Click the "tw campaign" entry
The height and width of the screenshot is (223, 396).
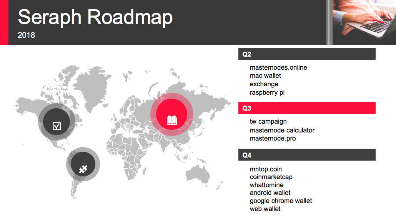point(268,122)
